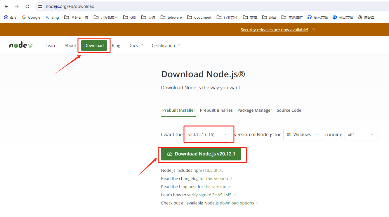
Task: Switch to the Prebuilt Binaries tab
Action: click(216, 110)
